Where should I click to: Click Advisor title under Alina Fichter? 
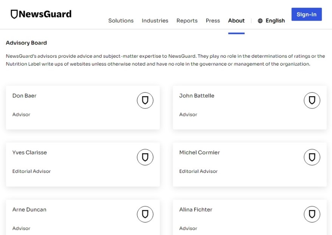point(188,229)
